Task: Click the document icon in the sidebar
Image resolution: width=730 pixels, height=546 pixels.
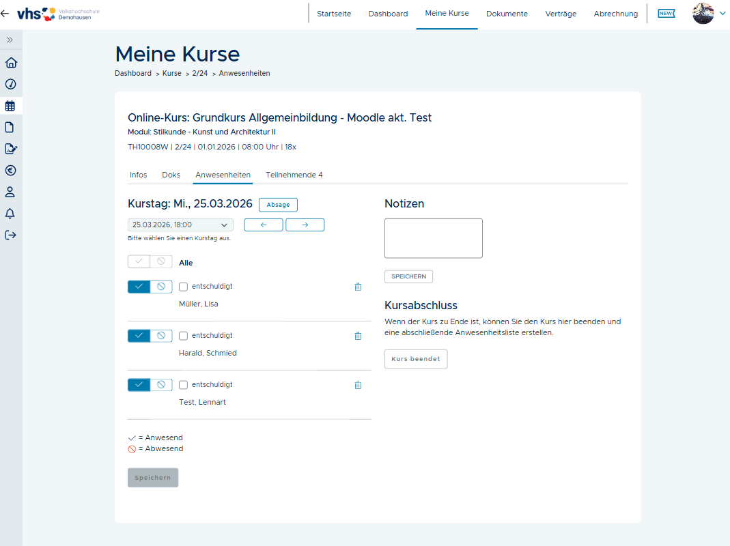Action: (10, 127)
